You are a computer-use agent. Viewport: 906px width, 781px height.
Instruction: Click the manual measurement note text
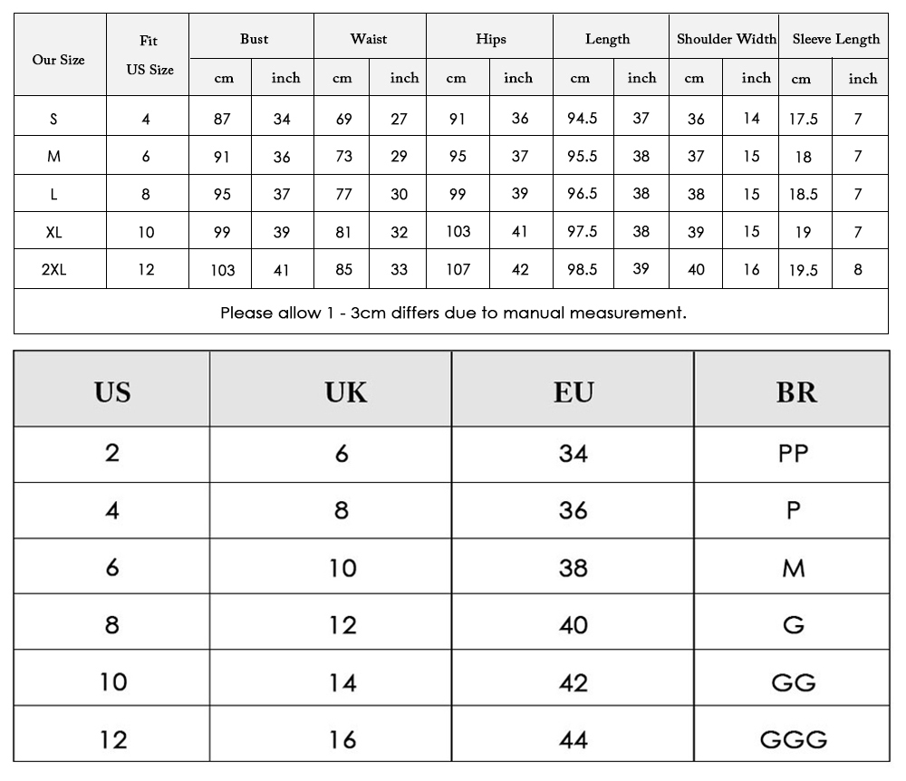(453, 313)
